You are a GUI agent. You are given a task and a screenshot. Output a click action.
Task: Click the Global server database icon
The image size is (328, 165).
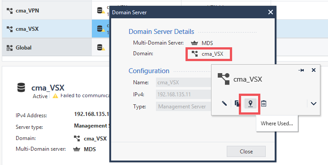(100, 48)
